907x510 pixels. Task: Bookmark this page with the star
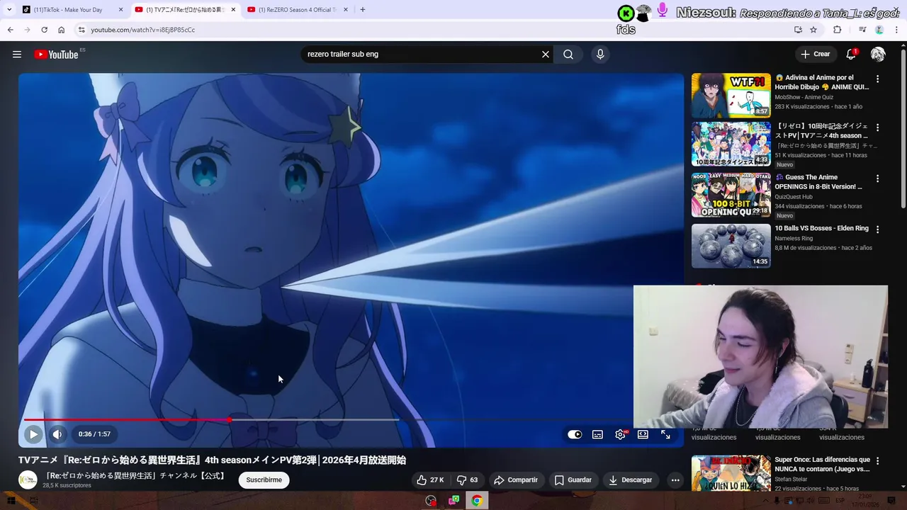point(813,30)
